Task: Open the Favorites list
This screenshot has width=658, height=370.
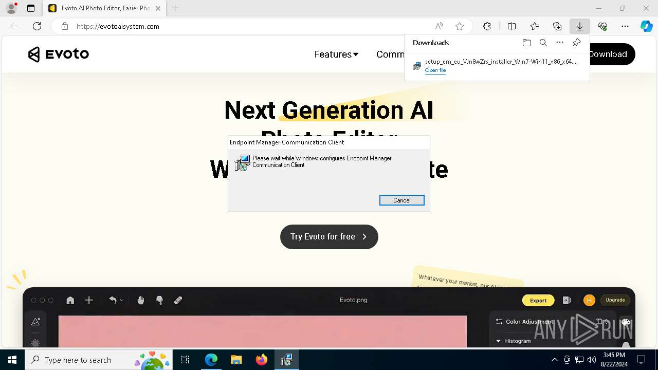Action: [x=535, y=26]
